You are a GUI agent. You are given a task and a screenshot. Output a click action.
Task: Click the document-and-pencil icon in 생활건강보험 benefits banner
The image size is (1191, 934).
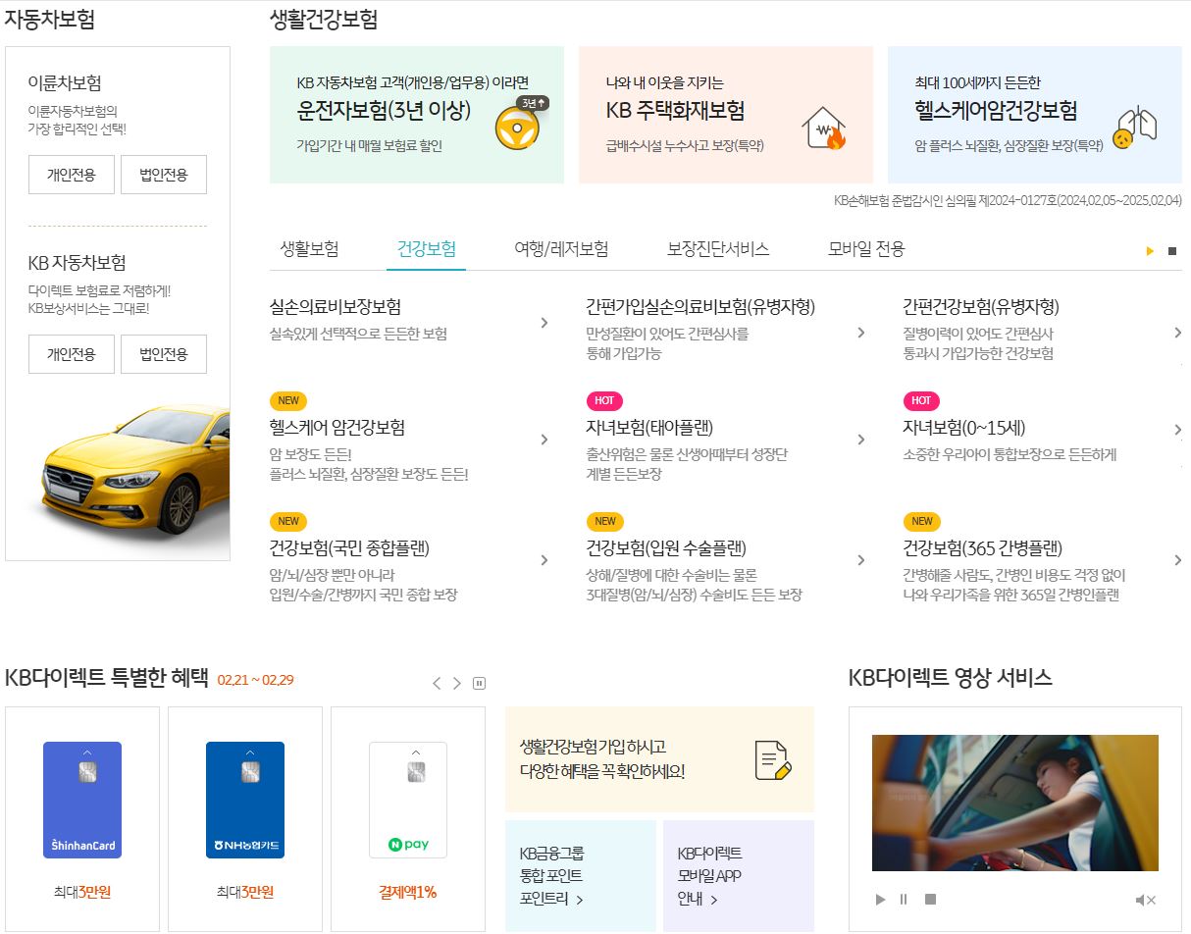point(771,756)
